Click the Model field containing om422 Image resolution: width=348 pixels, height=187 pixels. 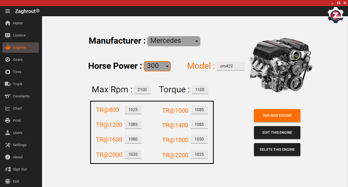(231, 66)
